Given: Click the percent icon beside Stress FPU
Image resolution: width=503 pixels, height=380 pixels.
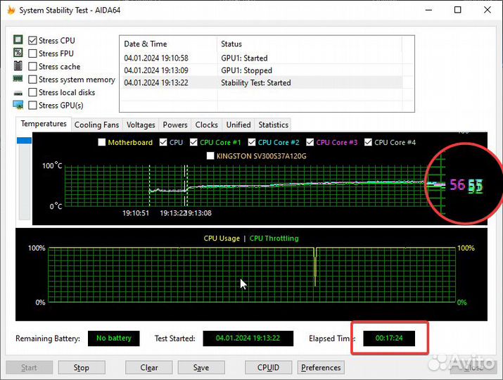Looking at the screenshot, I should [x=18, y=53].
